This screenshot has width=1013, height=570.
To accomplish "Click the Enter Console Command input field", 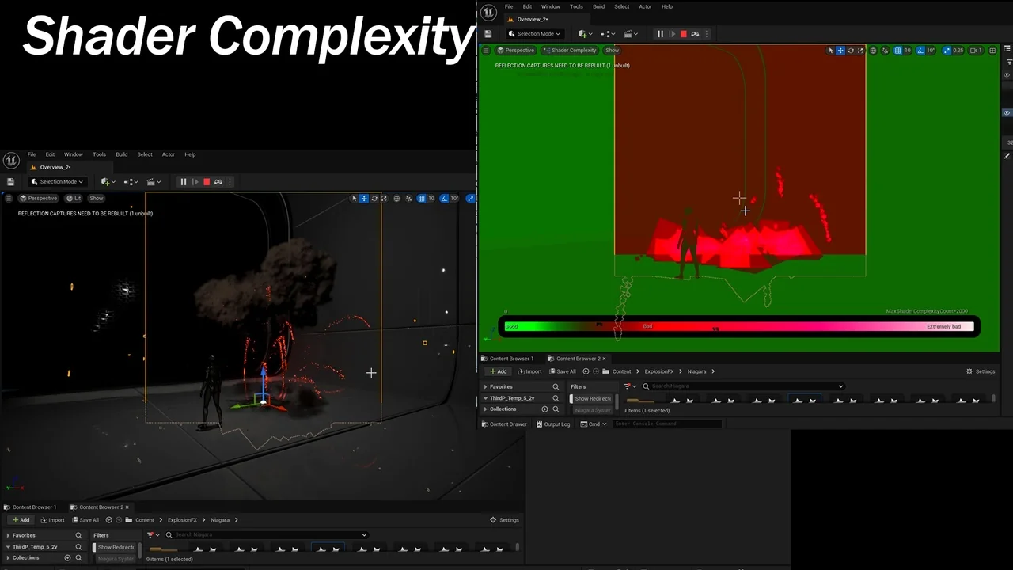I will click(666, 424).
